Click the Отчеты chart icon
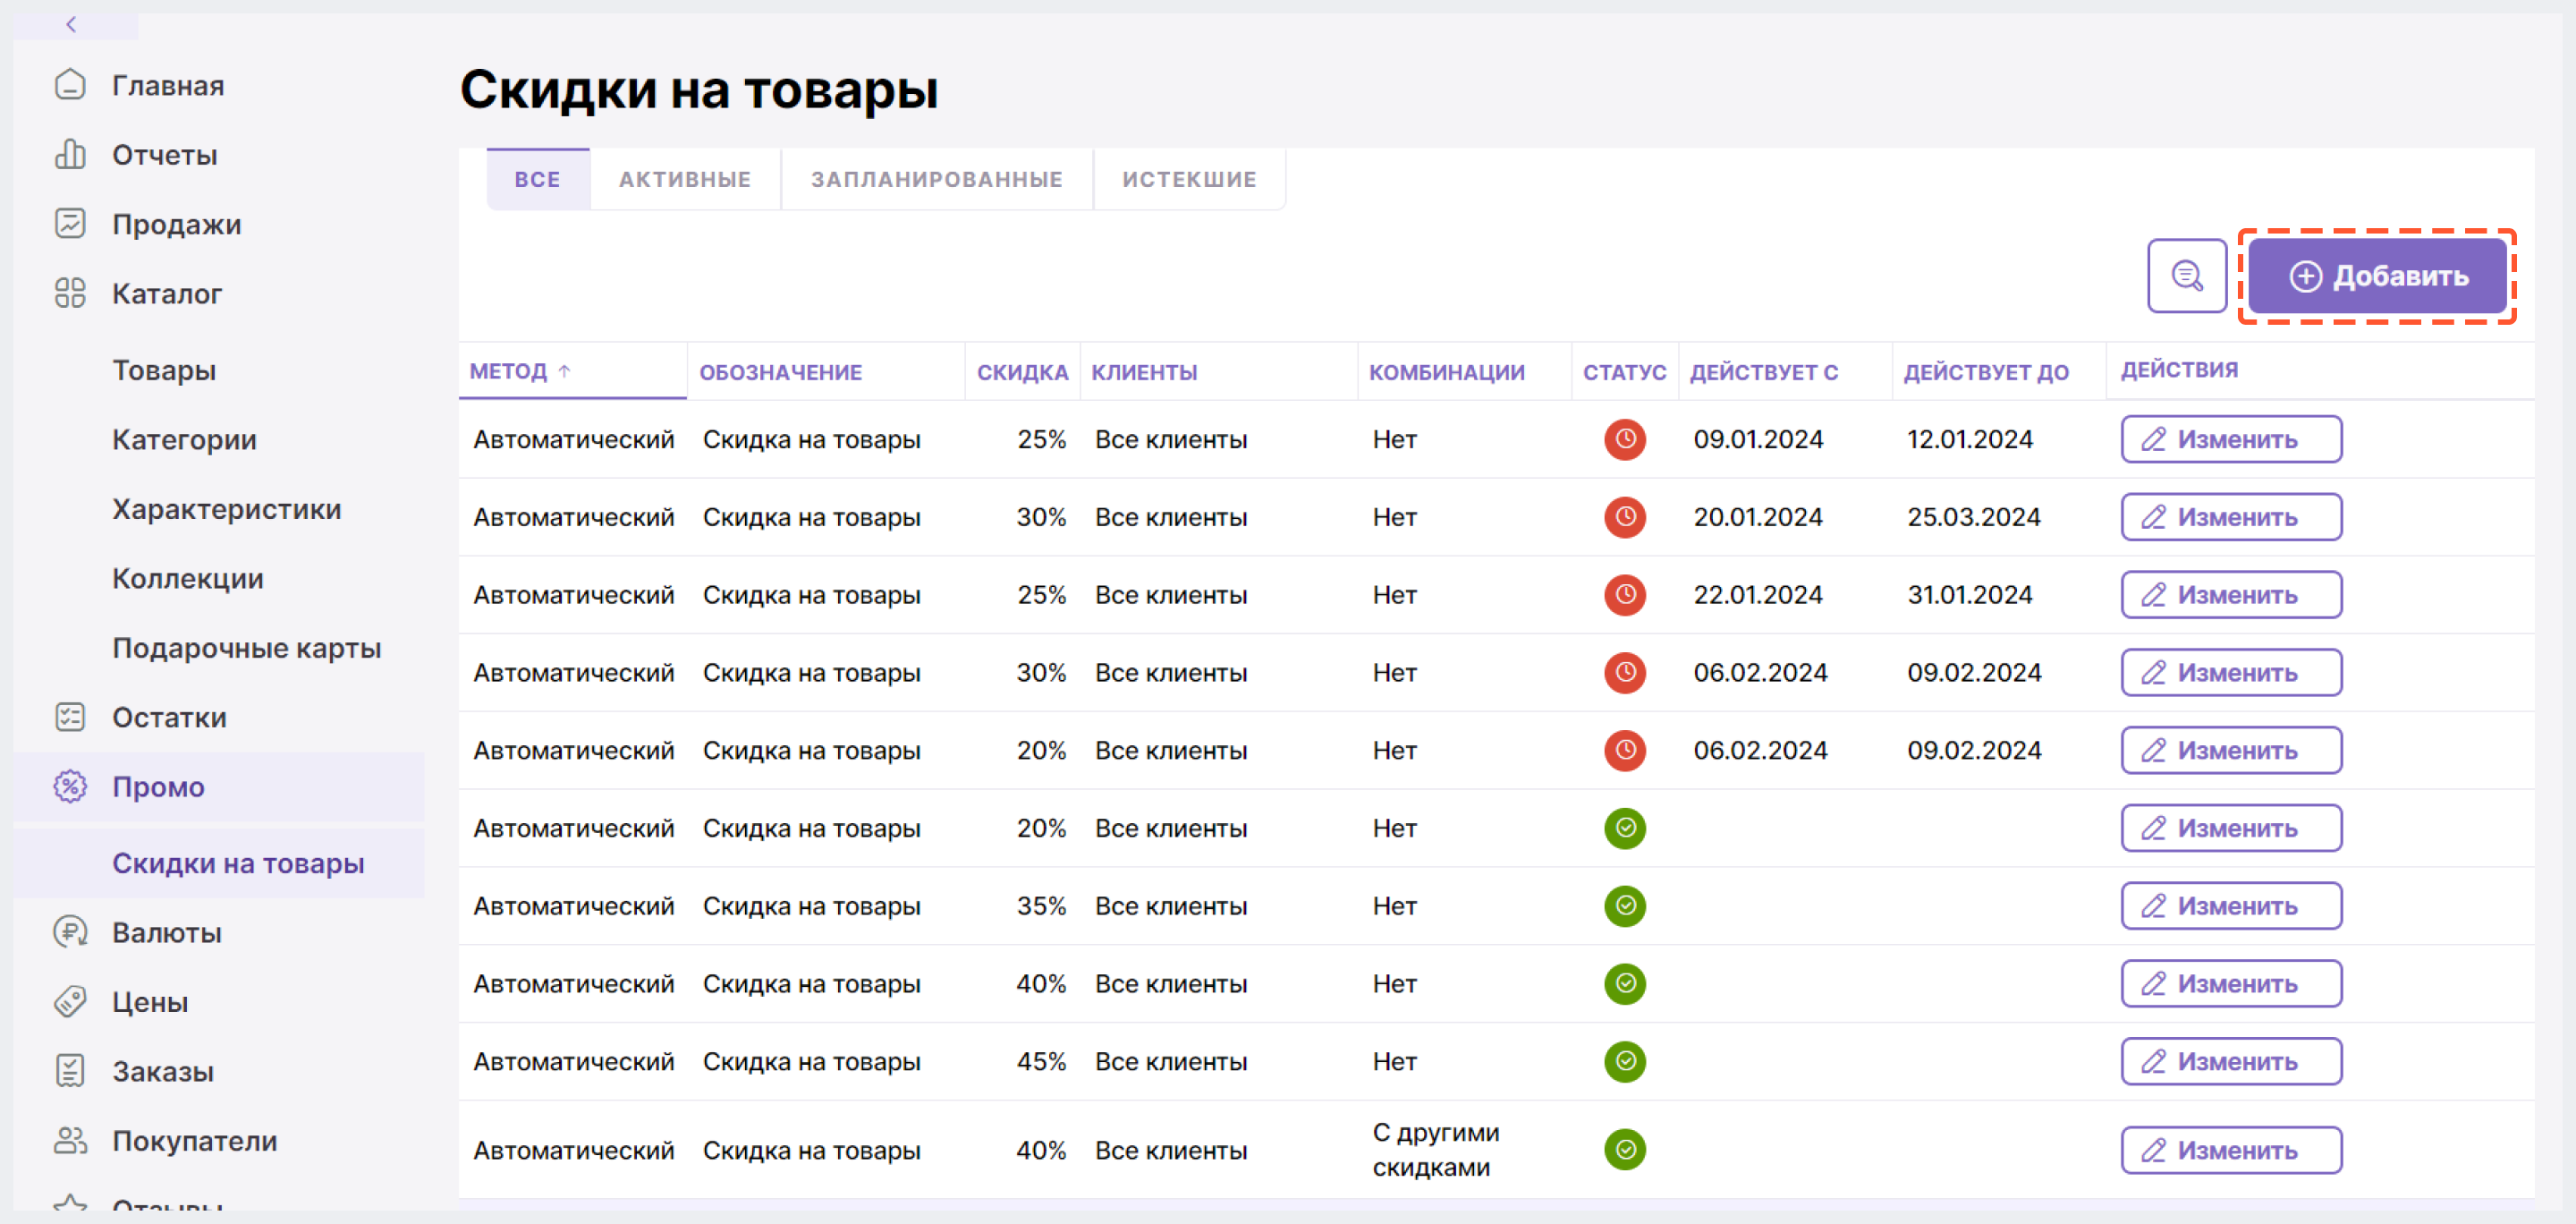The image size is (2576, 1224). pos(70,155)
